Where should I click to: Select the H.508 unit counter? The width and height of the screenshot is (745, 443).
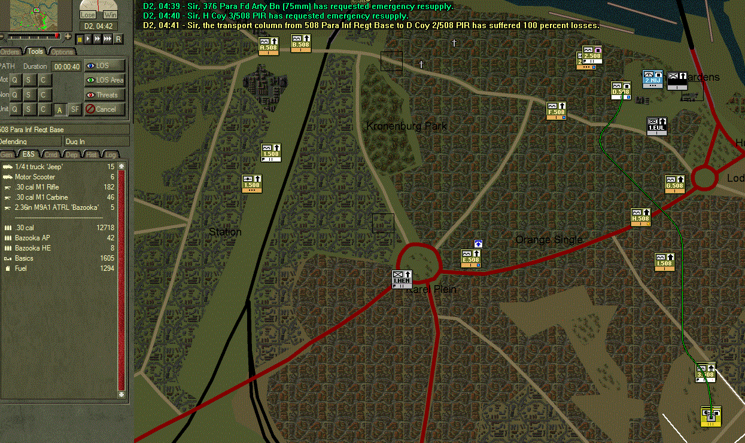pos(641,218)
